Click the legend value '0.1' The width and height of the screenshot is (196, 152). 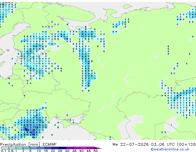(3, 151)
